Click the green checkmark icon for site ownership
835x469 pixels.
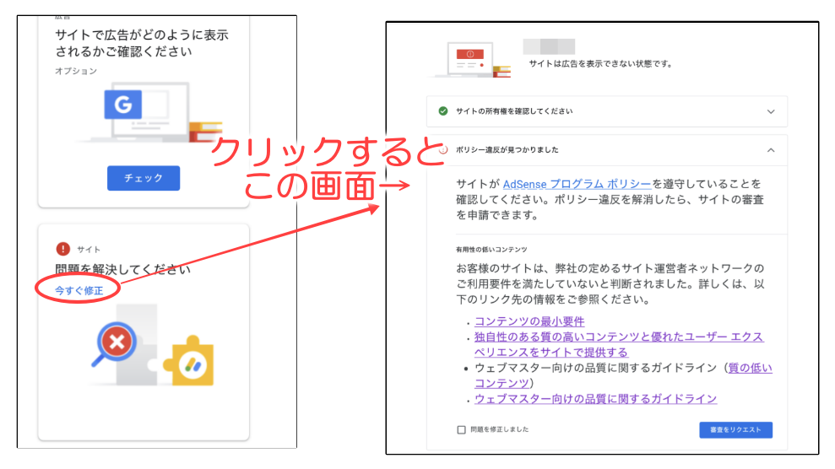443,111
